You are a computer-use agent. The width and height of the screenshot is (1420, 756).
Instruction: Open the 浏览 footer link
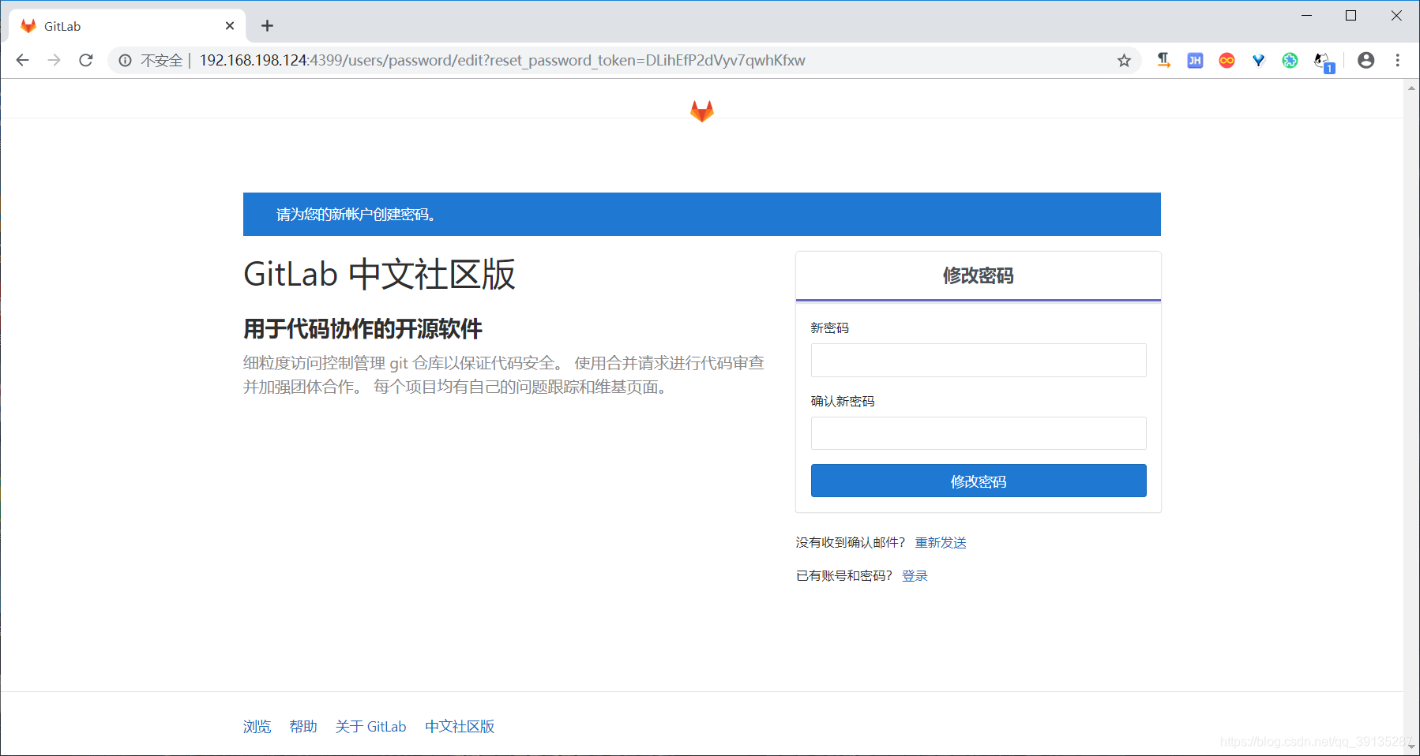tap(257, 726)
